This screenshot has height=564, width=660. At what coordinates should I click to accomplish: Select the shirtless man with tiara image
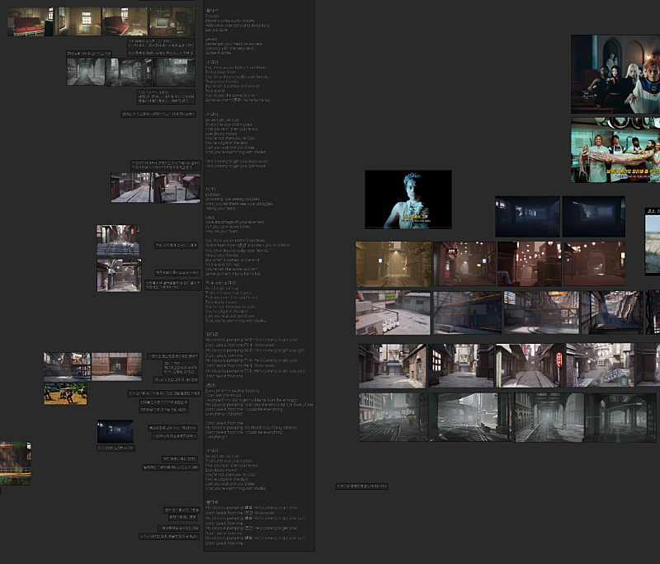tap(408, 199)
